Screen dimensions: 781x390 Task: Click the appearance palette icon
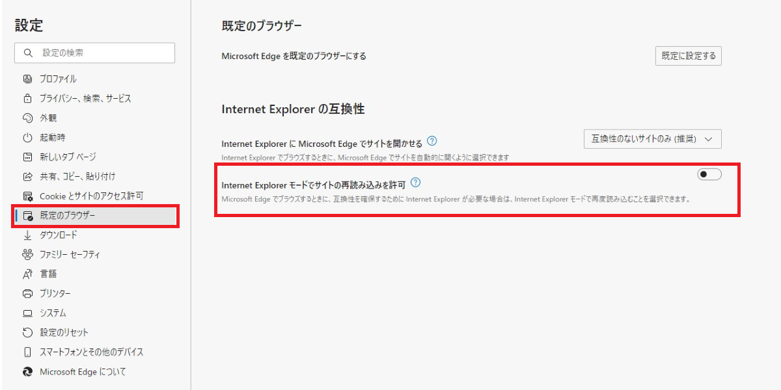(27, 118)
